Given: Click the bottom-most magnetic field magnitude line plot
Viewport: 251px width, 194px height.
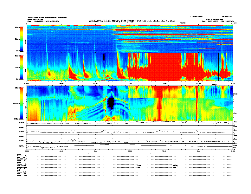Looking at the screenshot, I should pyautogui.click(x=130, y=146).
